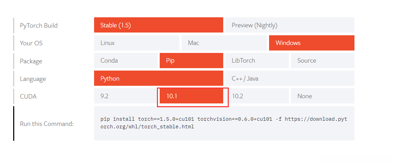Select the Windows OS option
Screen dimensions: 393x165
(x=311, y=43)
